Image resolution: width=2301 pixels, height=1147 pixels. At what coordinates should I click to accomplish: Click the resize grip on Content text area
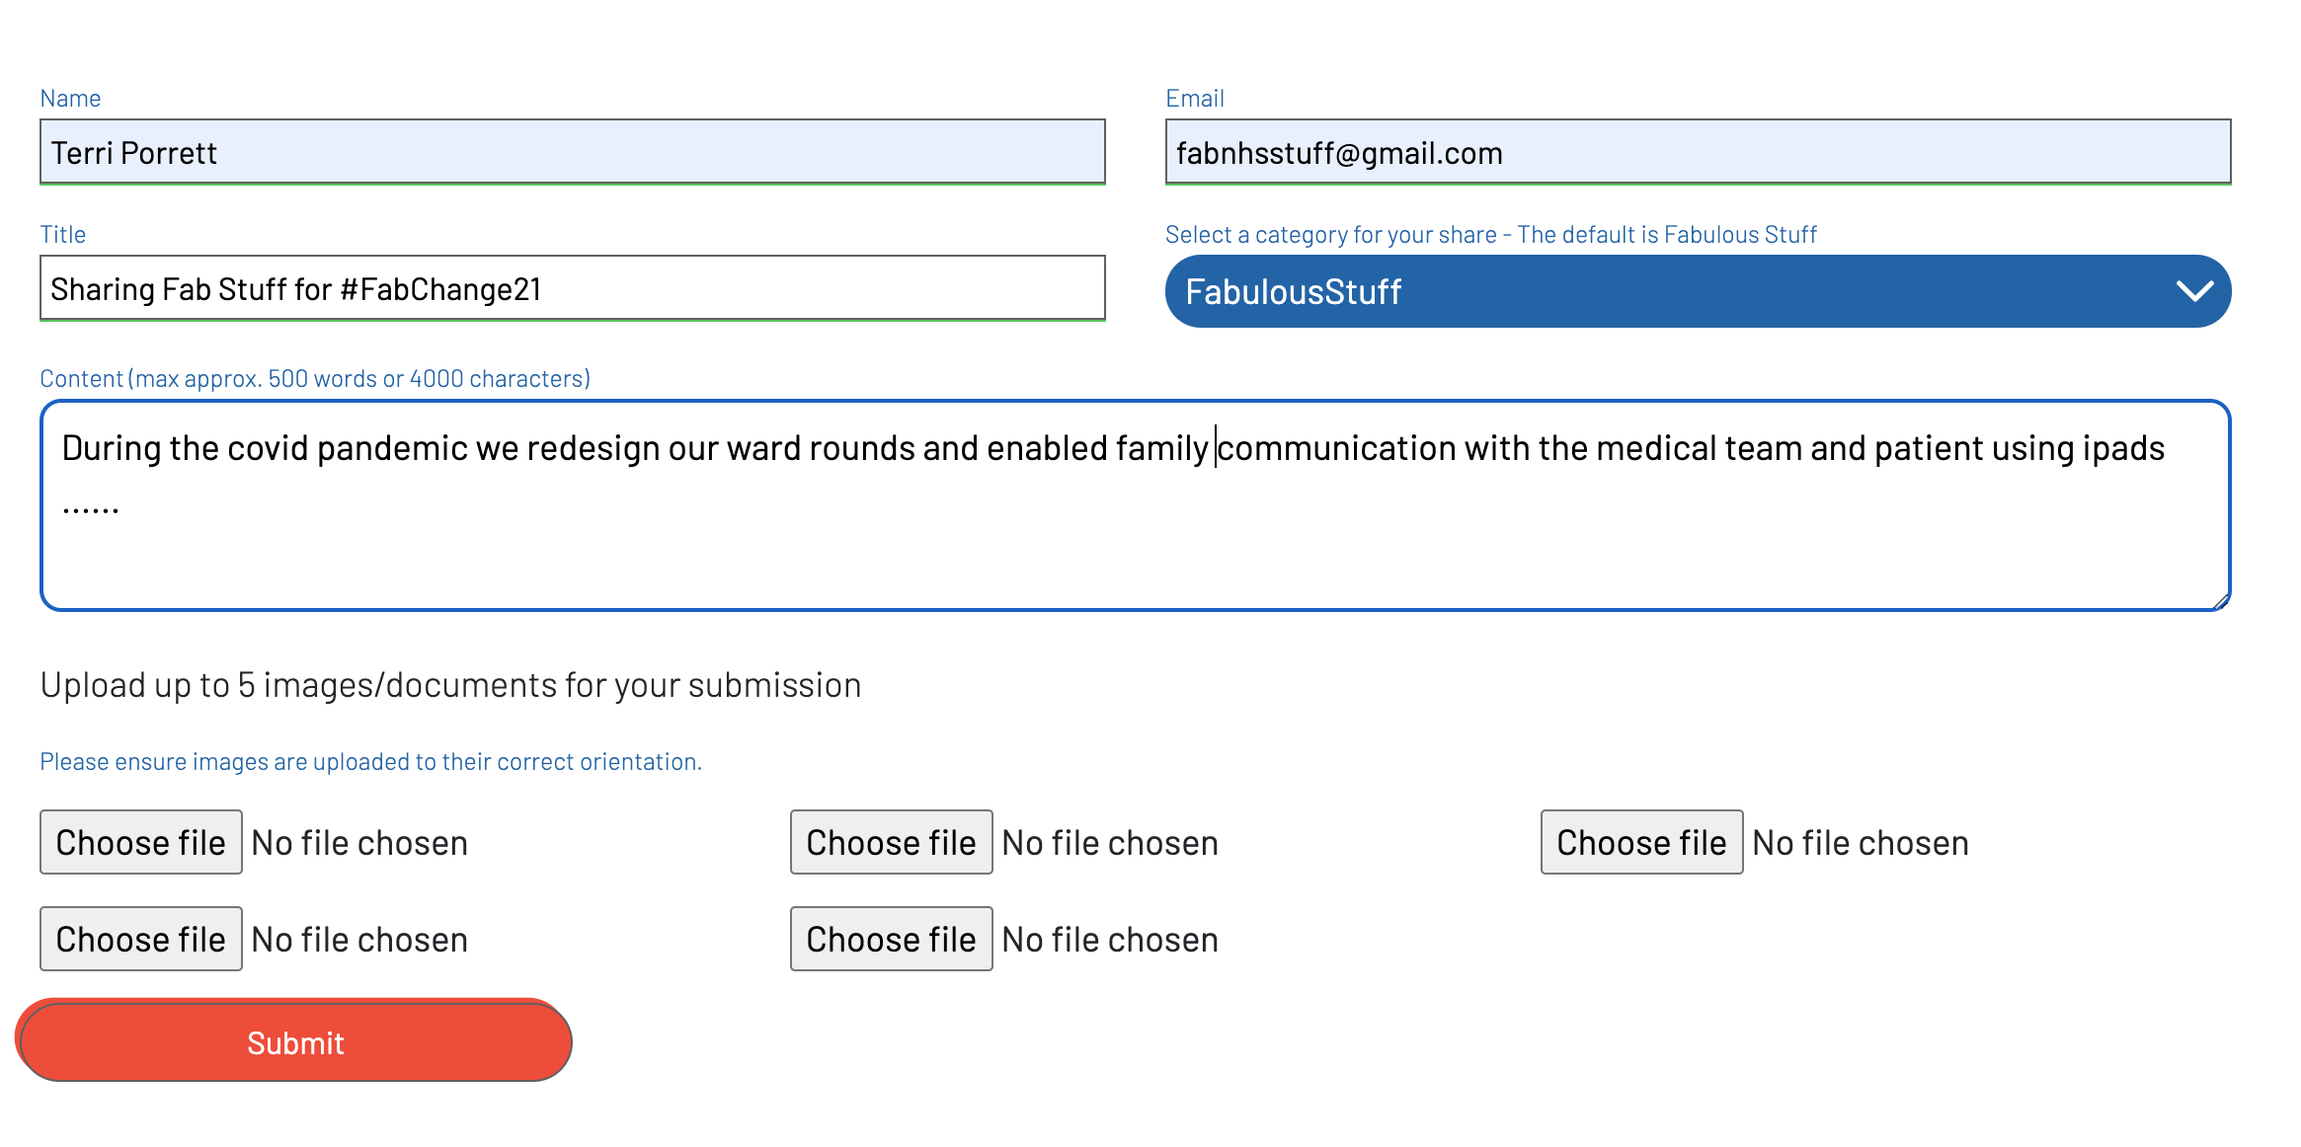coord(2220,601)
